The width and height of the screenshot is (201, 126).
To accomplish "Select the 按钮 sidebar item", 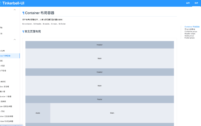I will pos(10,66).
